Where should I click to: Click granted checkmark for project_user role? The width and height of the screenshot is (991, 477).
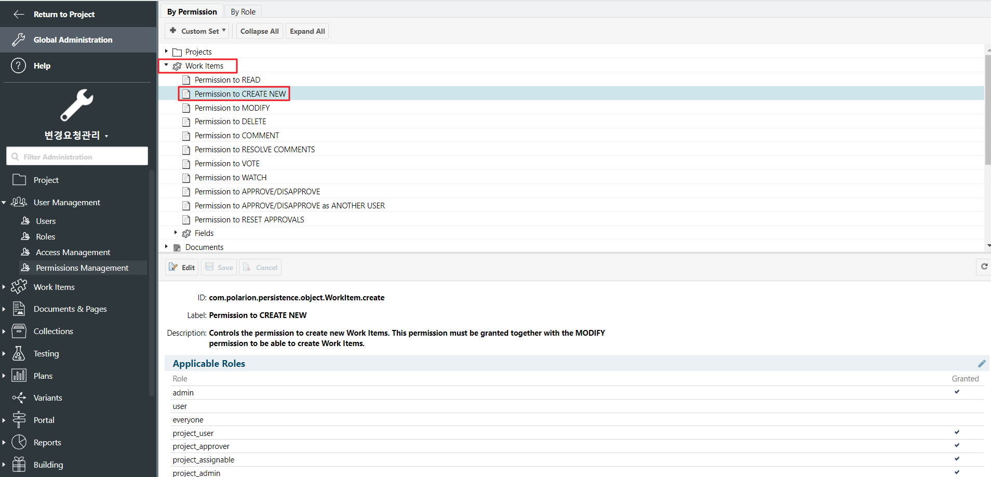click(x=957, y=432)
